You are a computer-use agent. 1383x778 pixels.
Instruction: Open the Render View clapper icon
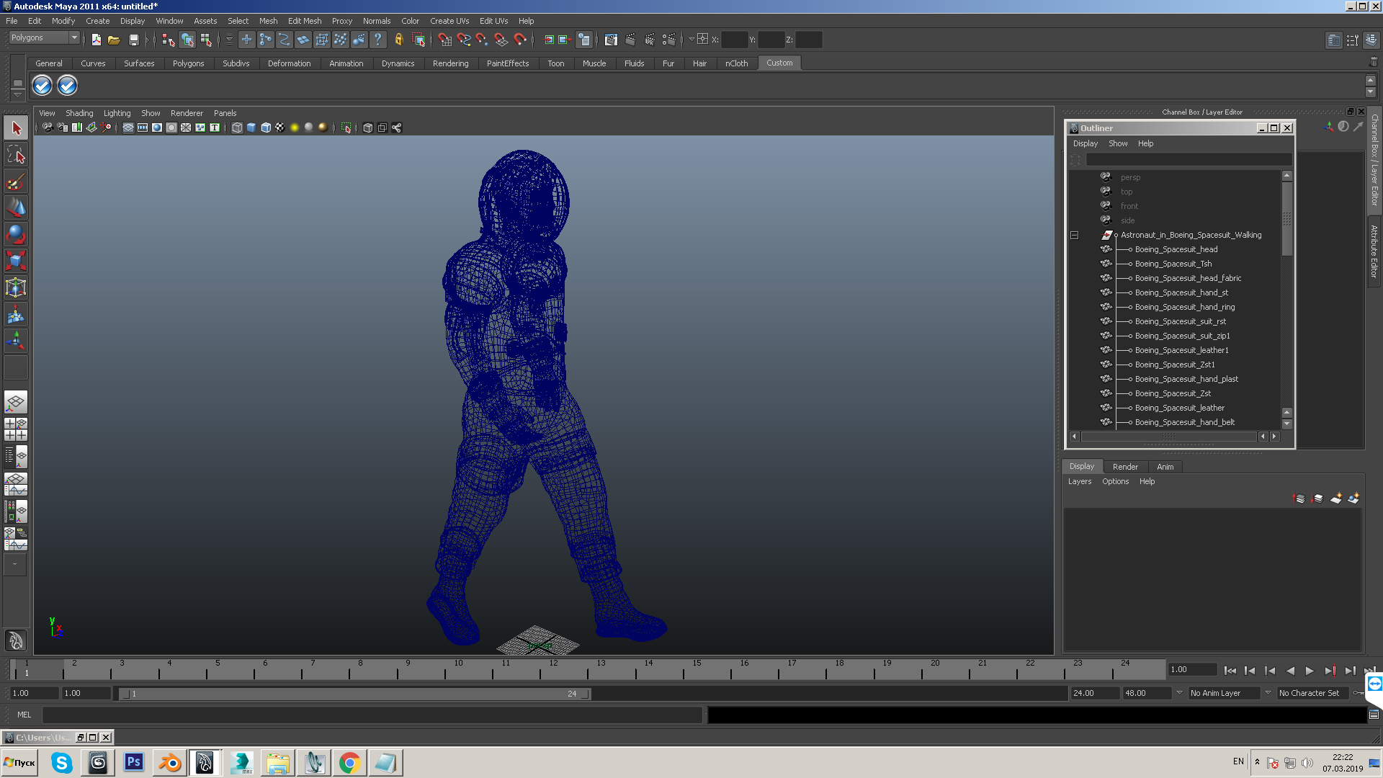click(x=611, y=40)
